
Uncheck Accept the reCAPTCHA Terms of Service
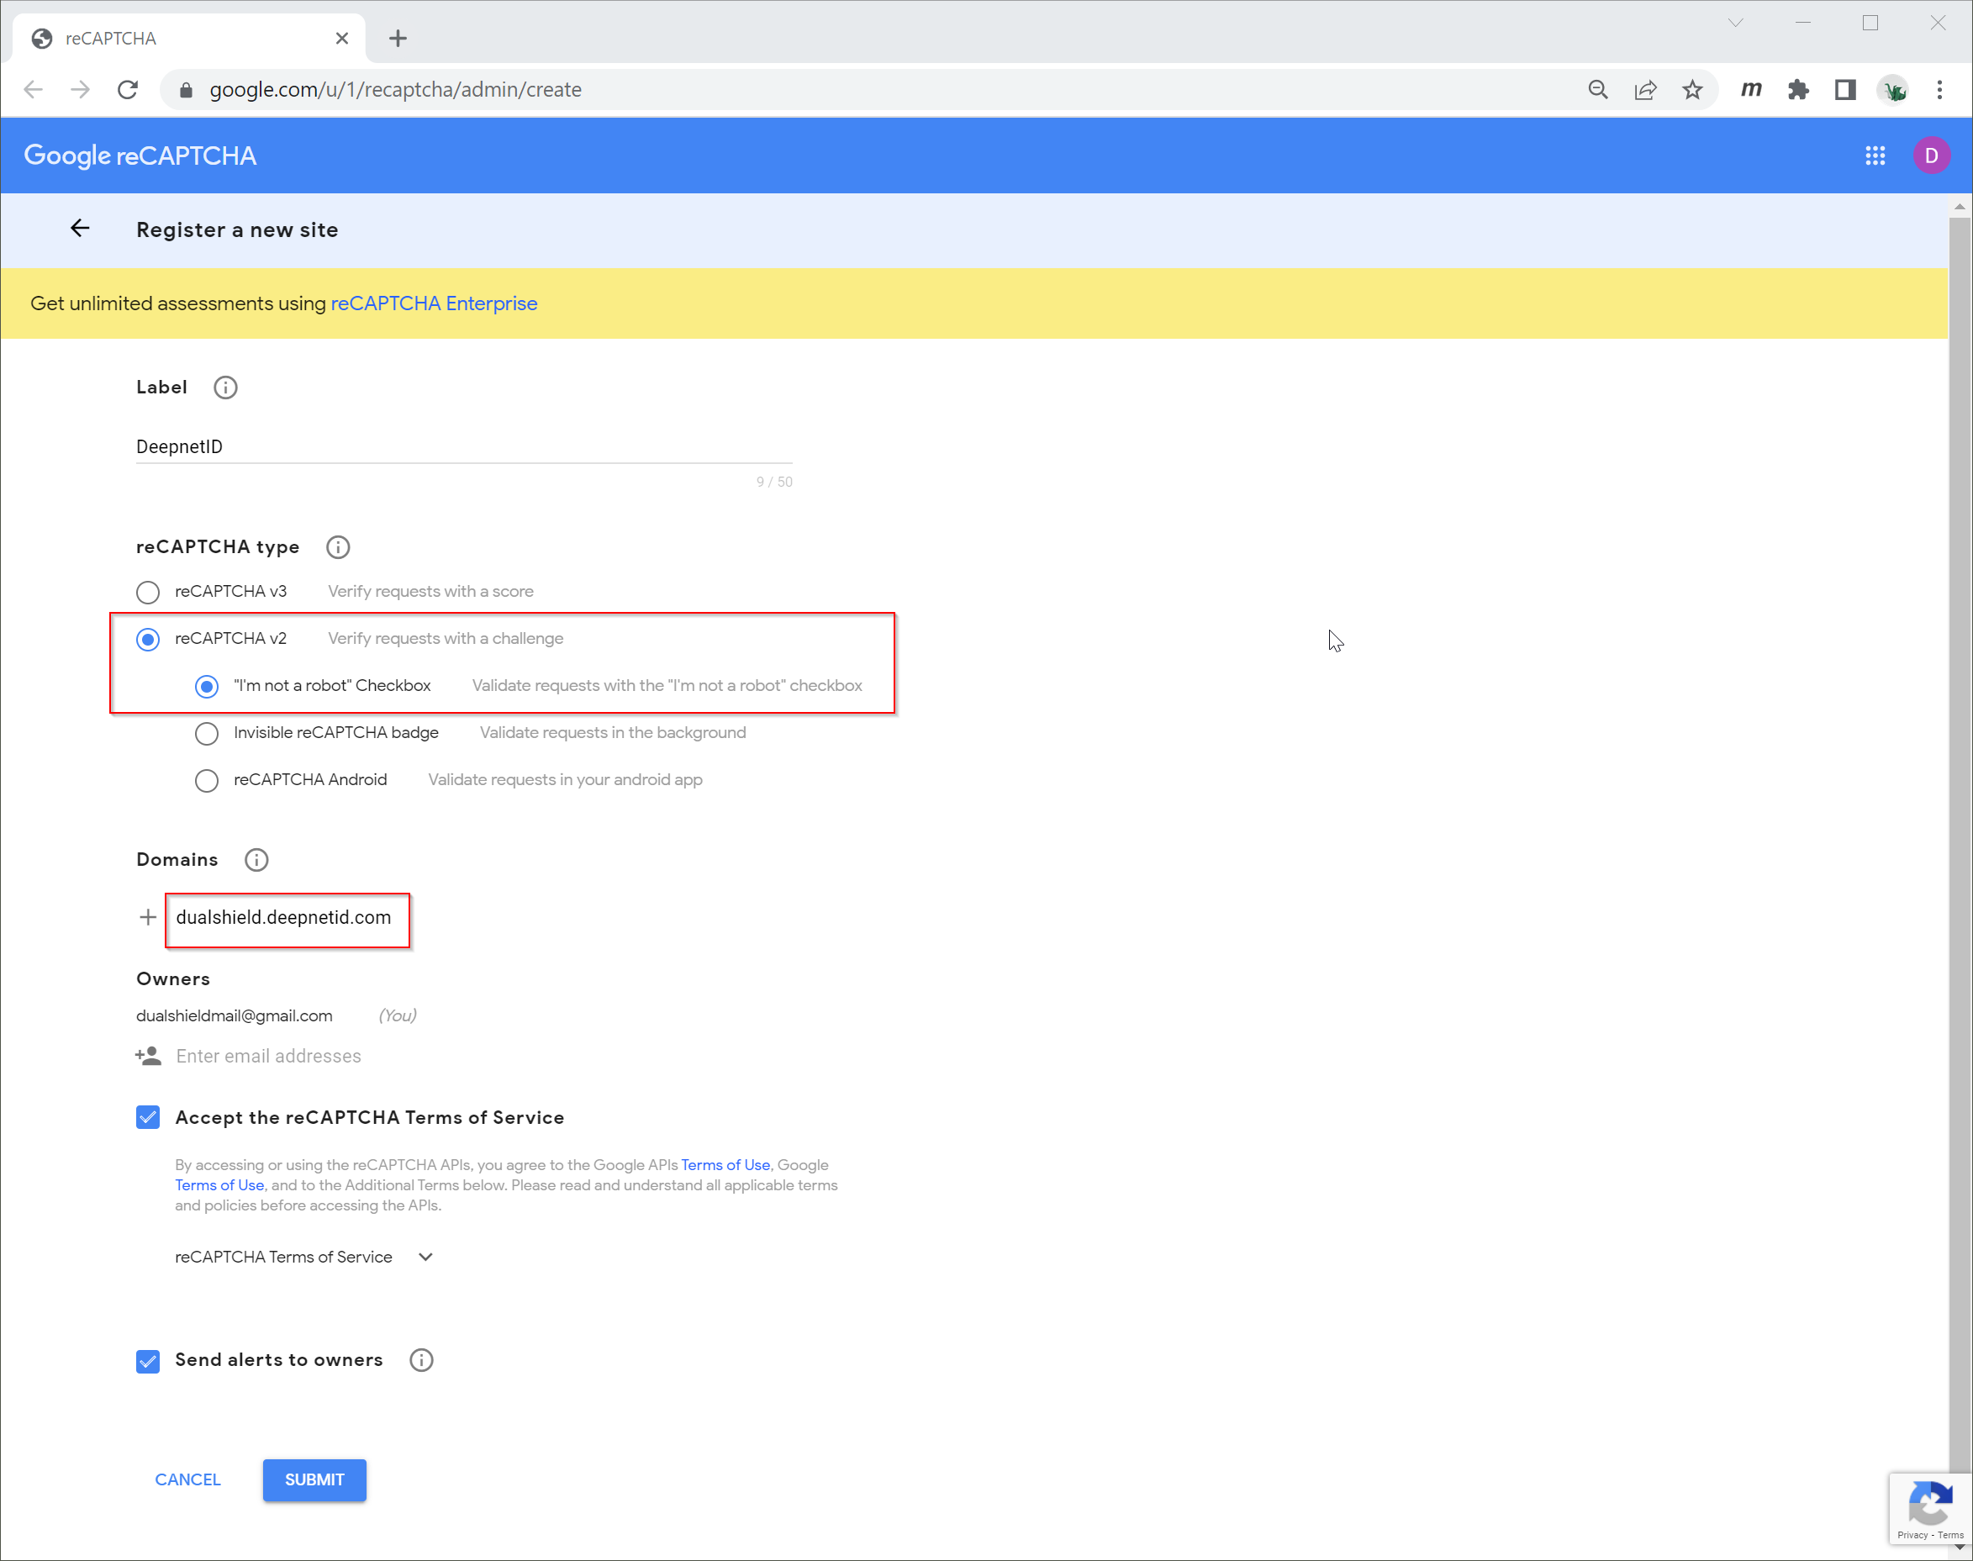pos(148,1118)
